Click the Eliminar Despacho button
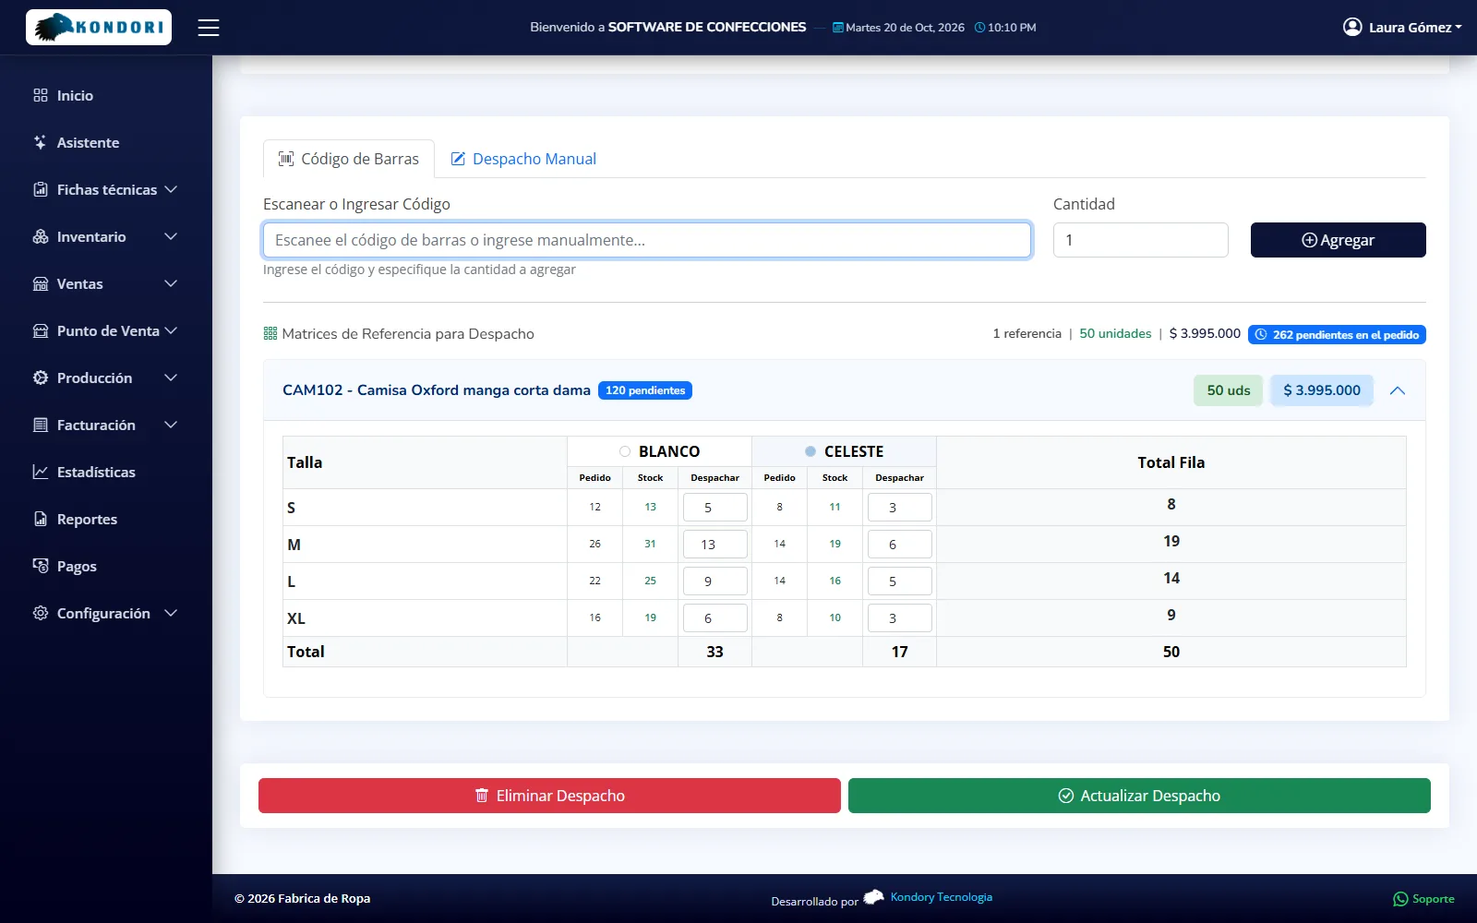 point(549,796)
